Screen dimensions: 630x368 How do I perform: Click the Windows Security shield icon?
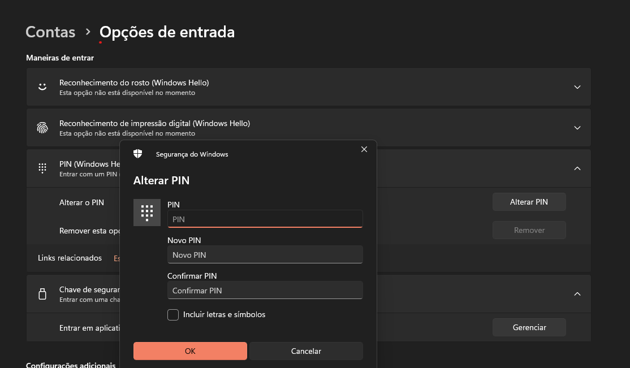(138, 154)
